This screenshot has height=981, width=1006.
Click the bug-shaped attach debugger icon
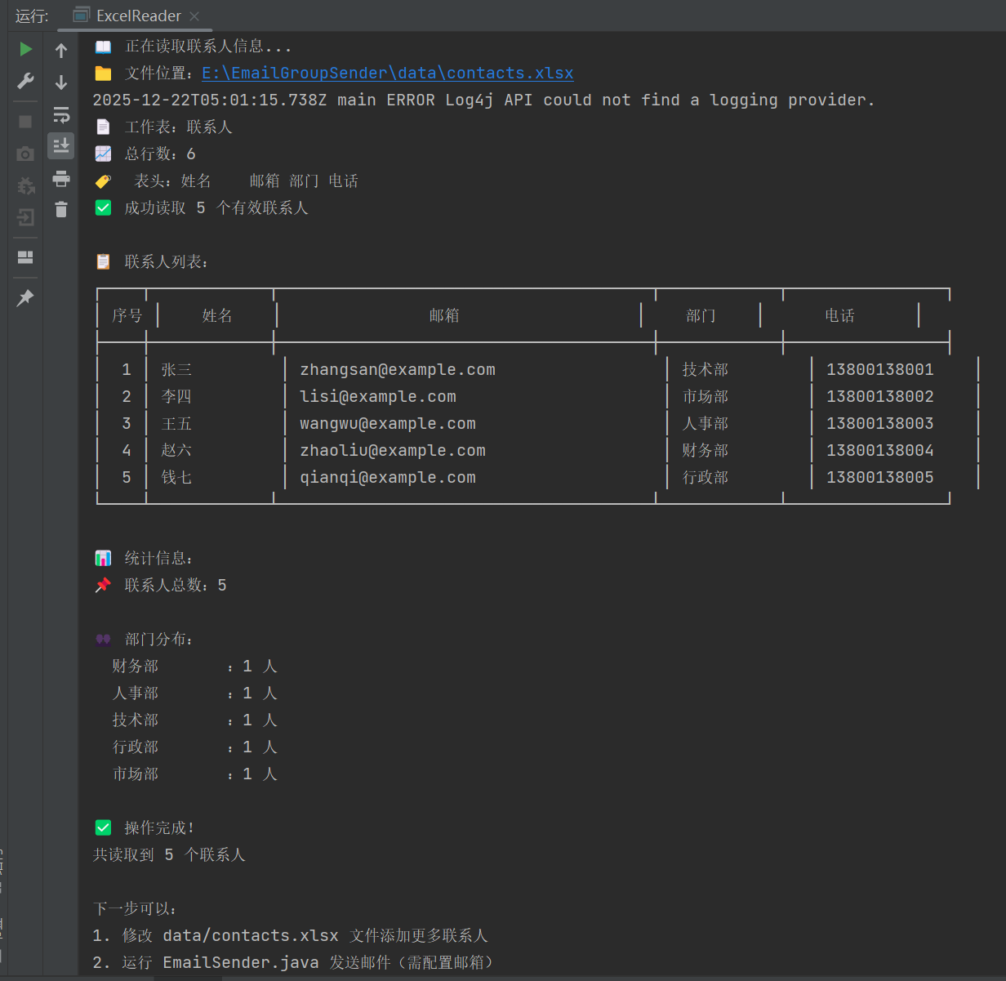tap(25, 185)
